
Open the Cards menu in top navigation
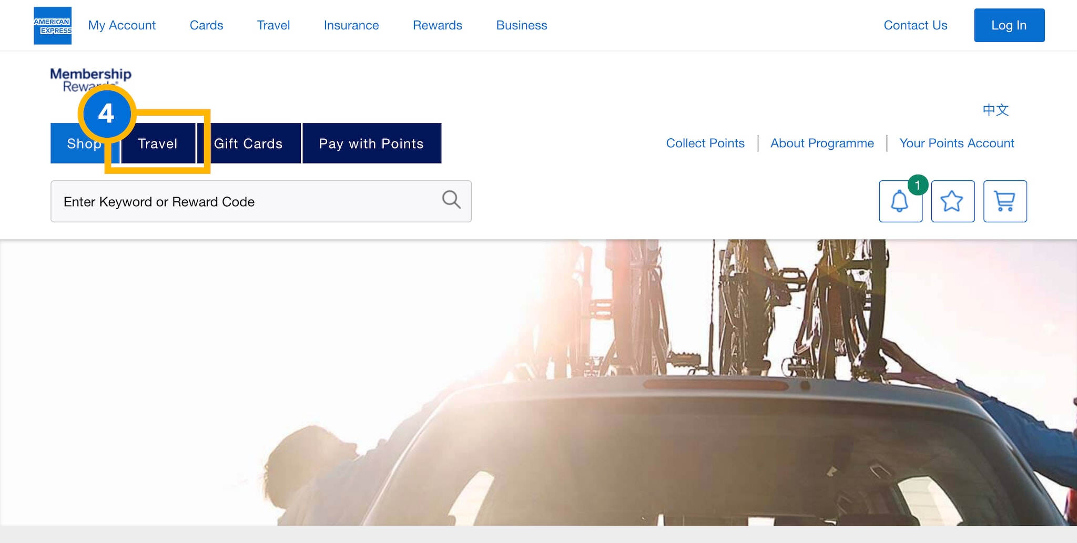point(206,25)
